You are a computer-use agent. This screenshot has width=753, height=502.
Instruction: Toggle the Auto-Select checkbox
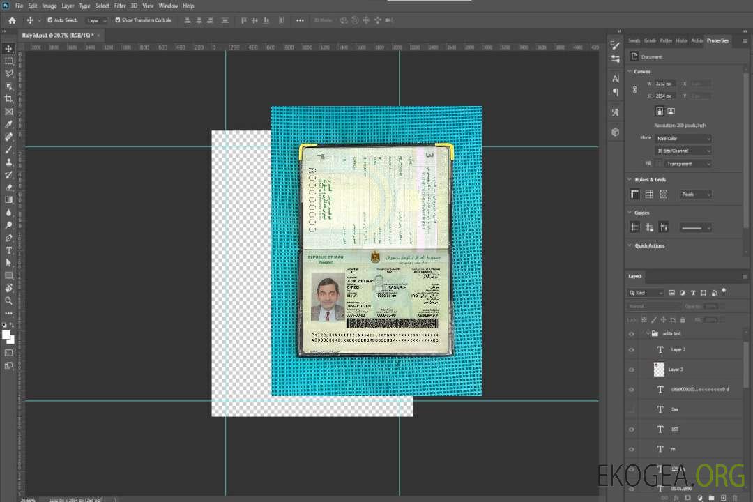[x=50, y=20]
